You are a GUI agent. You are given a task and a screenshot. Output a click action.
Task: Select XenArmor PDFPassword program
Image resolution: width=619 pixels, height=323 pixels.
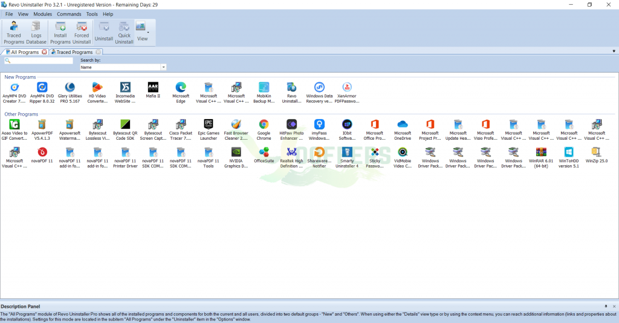(x=347, y=93)
